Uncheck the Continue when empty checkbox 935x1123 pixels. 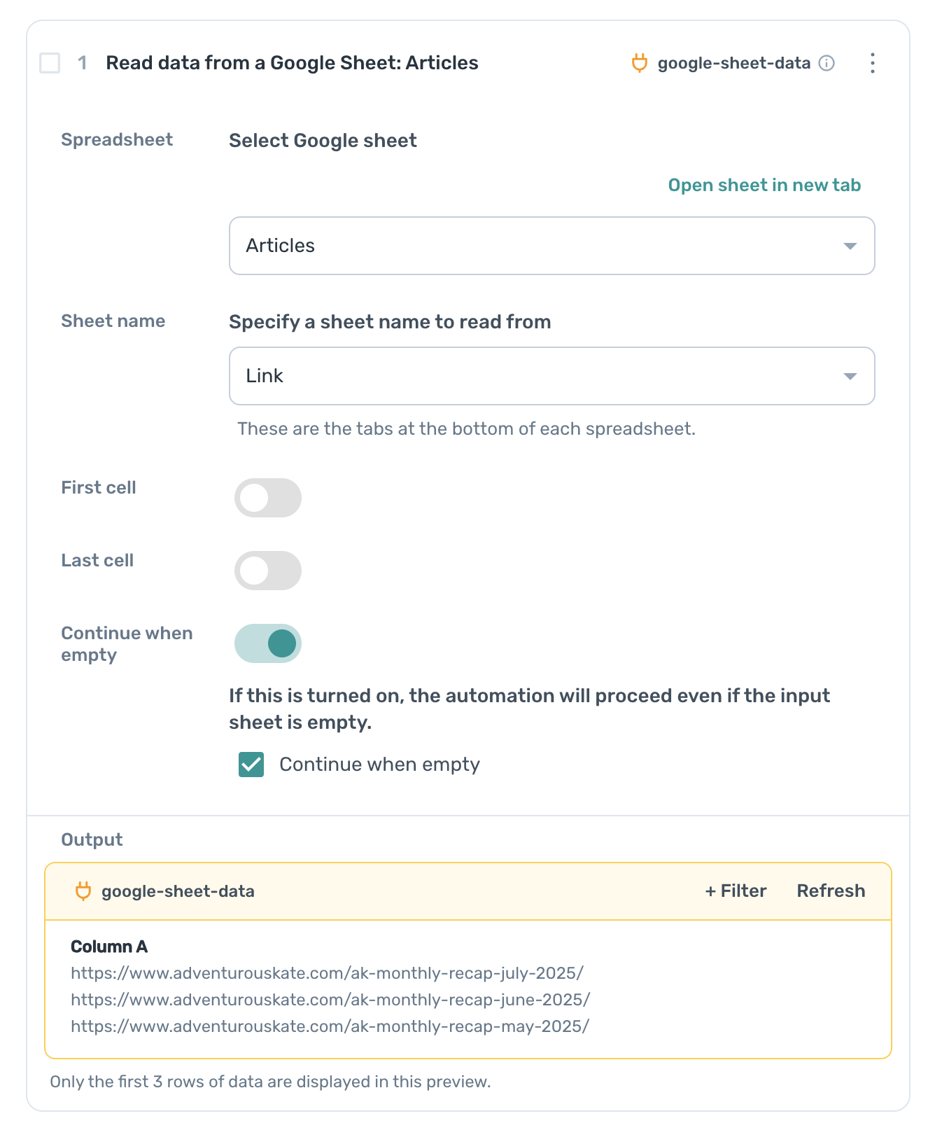(x=251, y=765)
